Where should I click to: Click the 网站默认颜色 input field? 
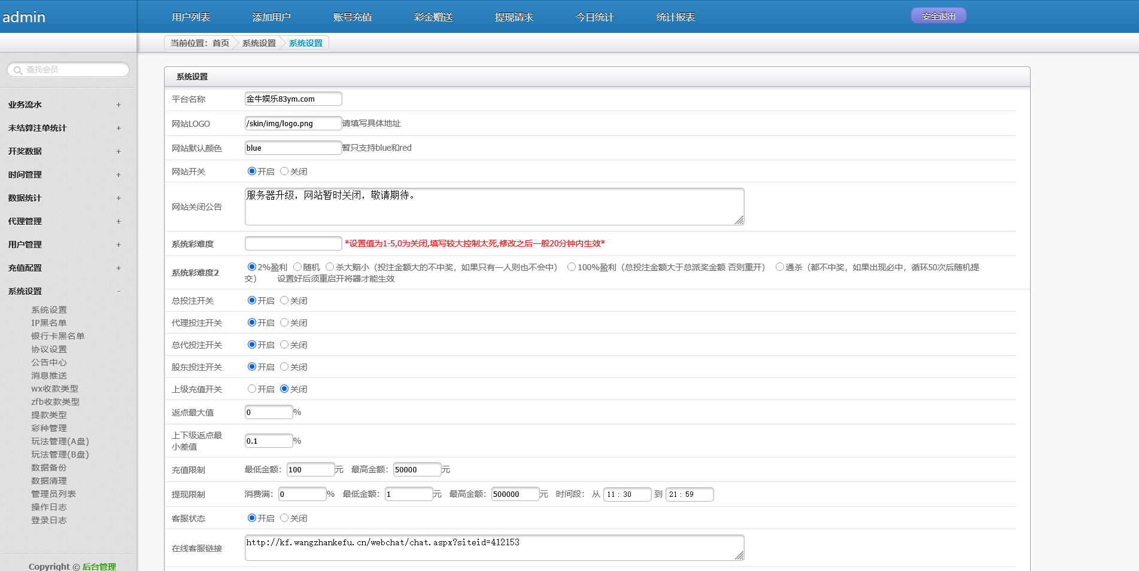pos(293,148)
